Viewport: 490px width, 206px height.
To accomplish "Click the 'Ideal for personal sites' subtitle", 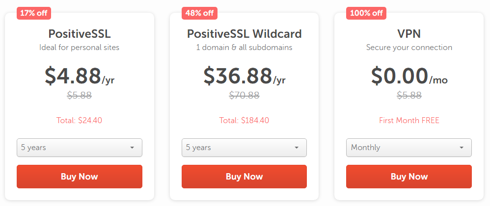I will point(80,48).
